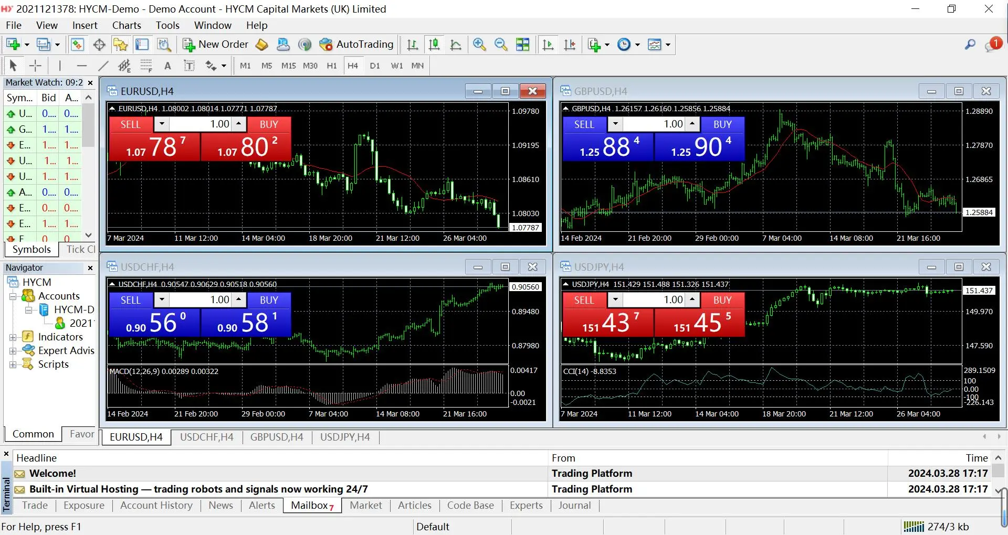Expand the Scripts node in Navigator

click(13, 365)
